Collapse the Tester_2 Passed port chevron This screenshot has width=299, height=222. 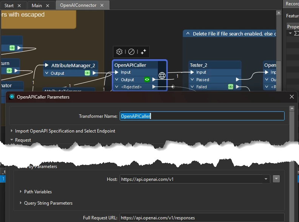(192, 80)
